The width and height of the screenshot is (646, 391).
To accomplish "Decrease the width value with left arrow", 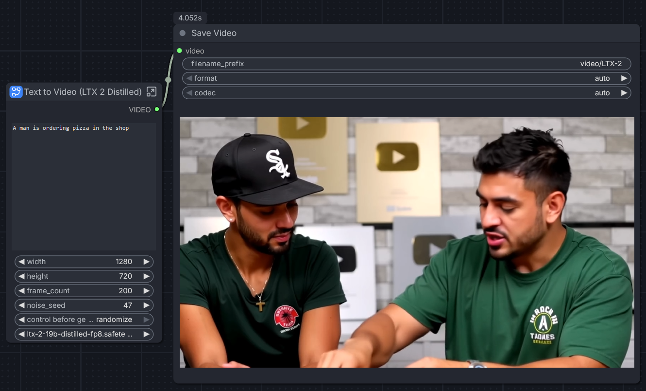I will coord(21,262).
